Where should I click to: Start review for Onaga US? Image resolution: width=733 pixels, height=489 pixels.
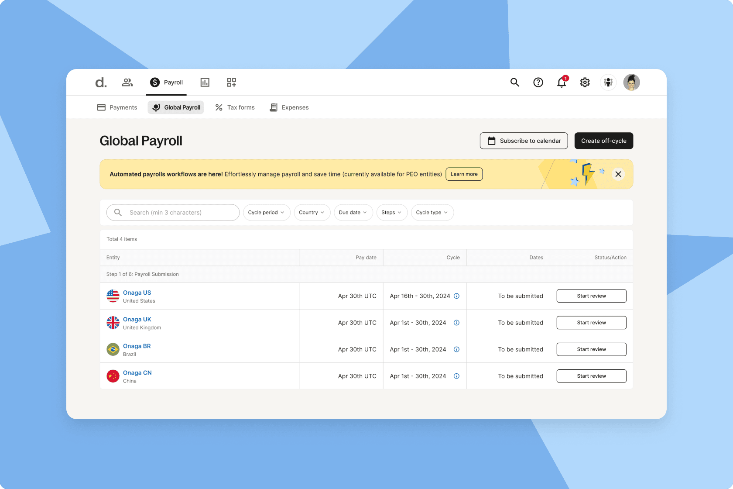point(592,296)
